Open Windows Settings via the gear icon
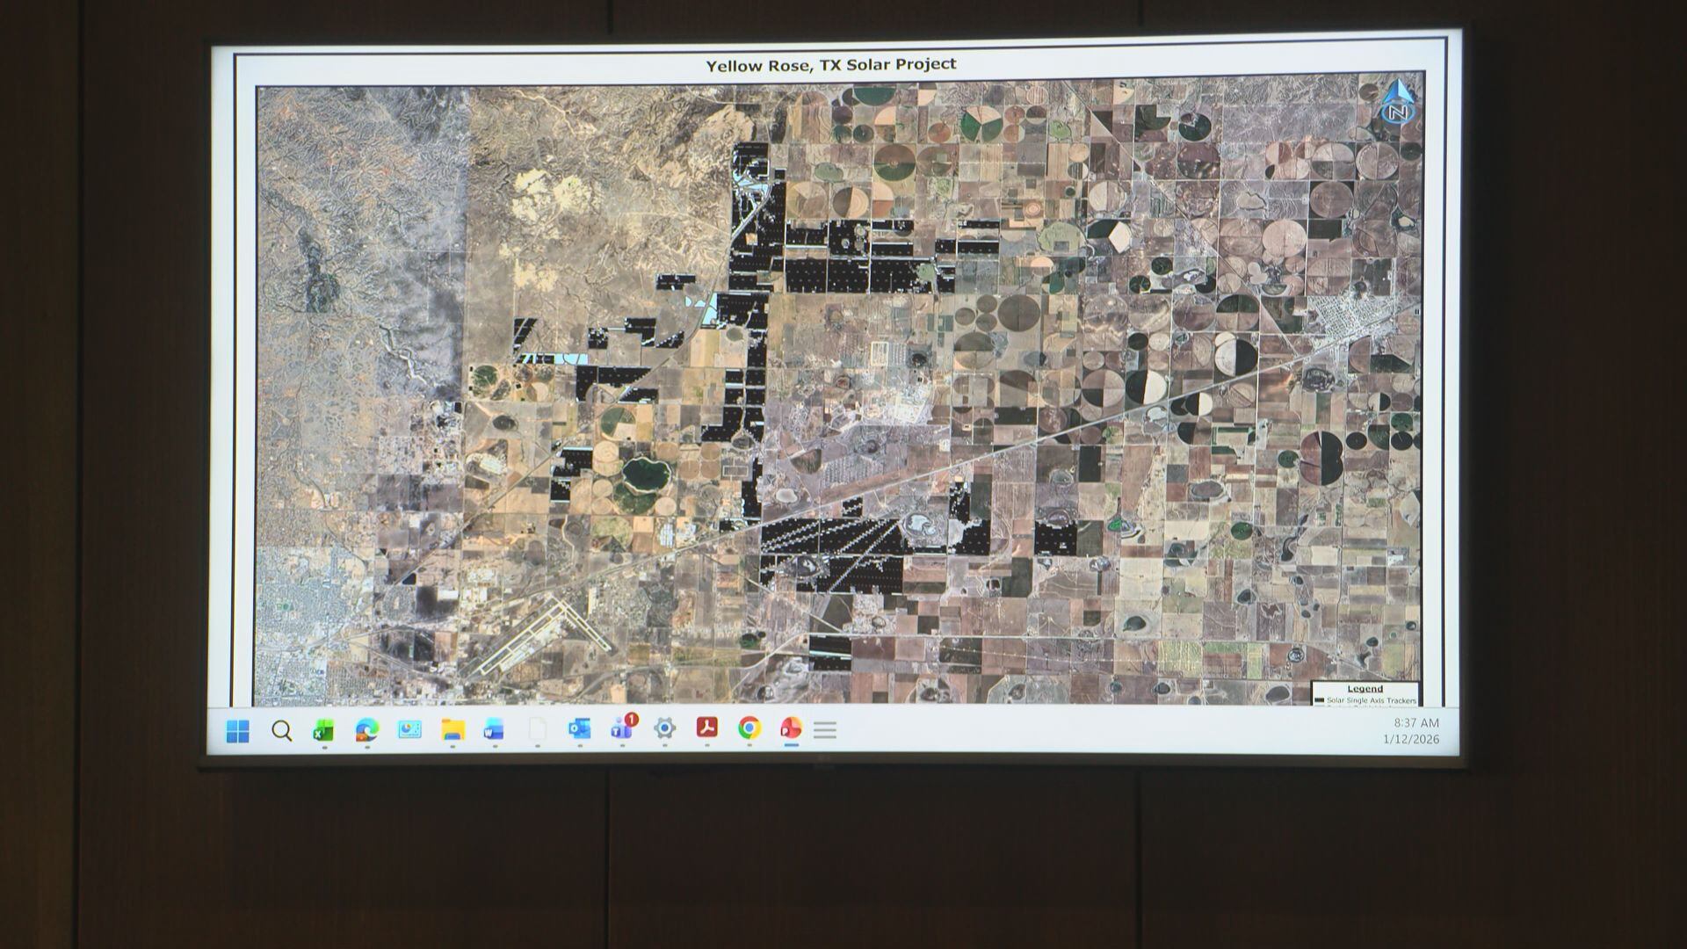This screenshot has height=949, width=1687. click(x=665, y=732)
